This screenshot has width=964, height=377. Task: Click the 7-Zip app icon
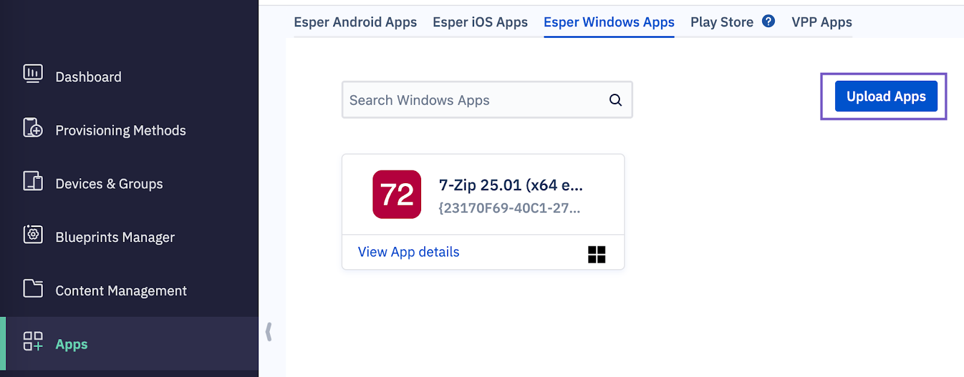click(396, 195)
